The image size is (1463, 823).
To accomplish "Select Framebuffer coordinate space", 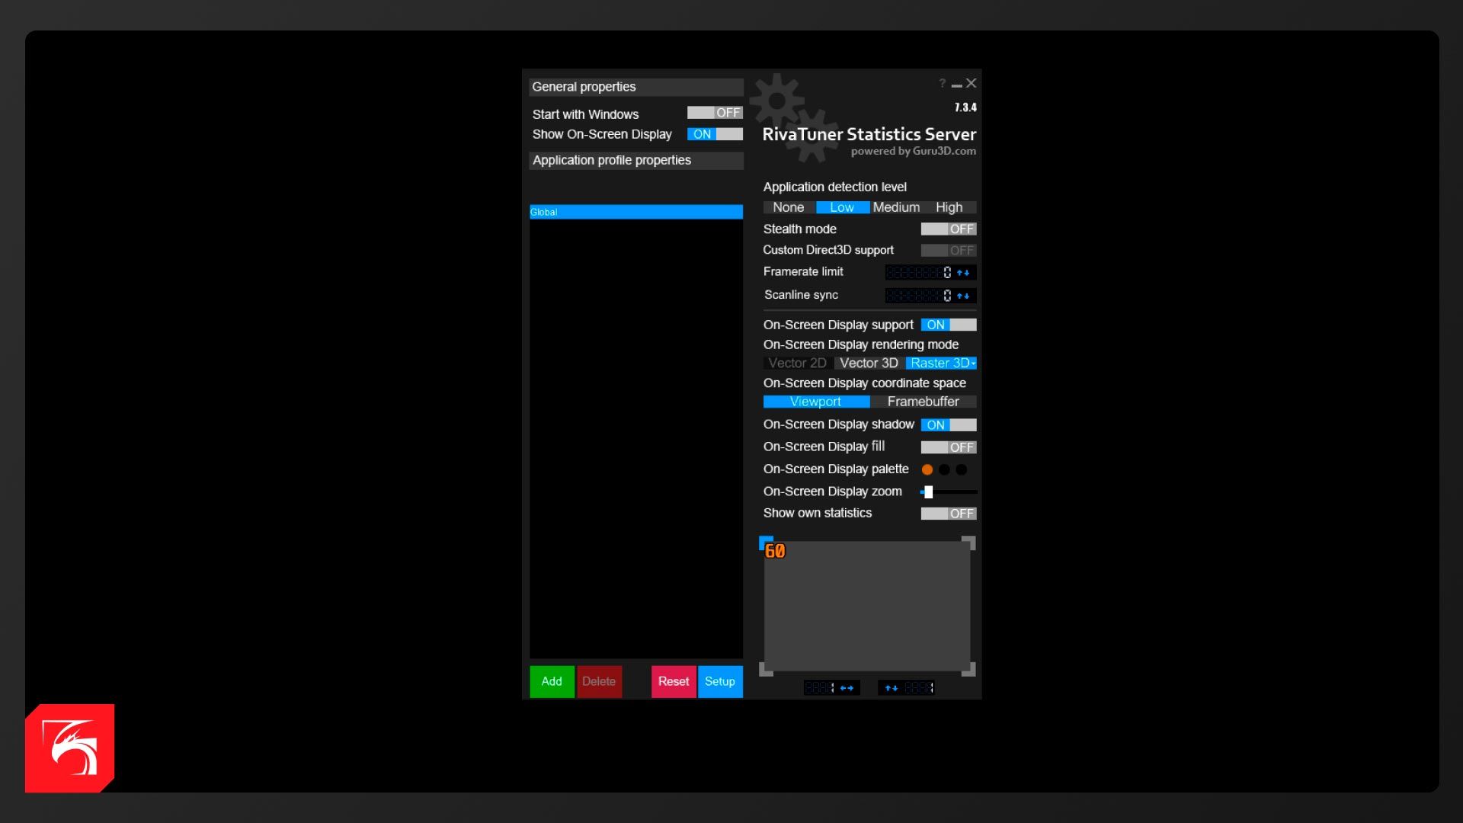I will (923, 402).
